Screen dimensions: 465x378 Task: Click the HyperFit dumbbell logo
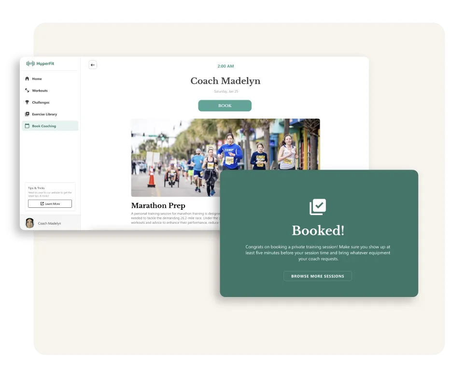pos(30,63)
